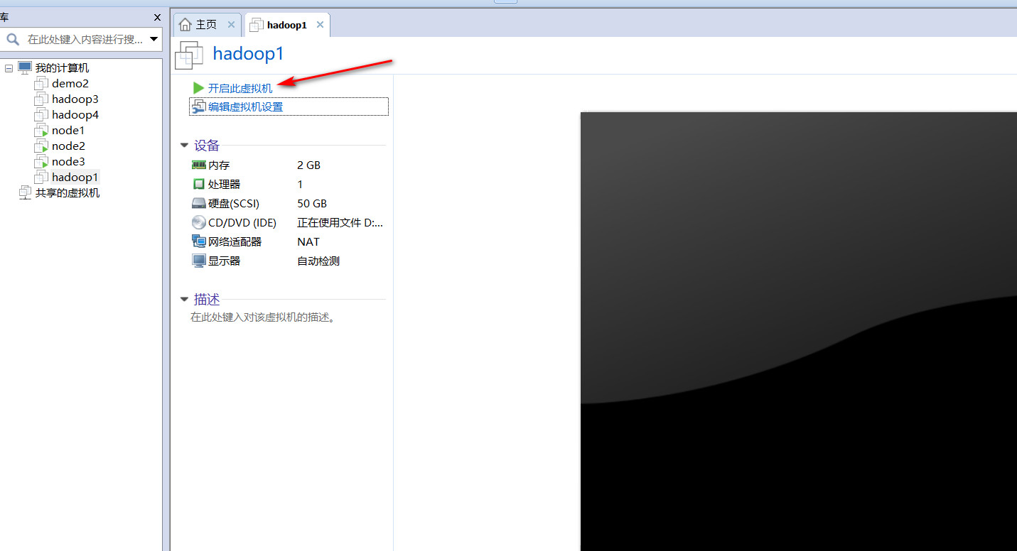Image resolution: width=1017 pixels, height=551 pixels.
Task: Click the network adapter icon beside 网络适配器
Action: pos(198,241)
